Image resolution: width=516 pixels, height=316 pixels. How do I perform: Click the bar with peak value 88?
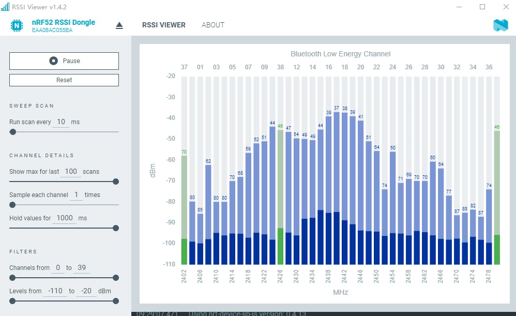point(465,238)
